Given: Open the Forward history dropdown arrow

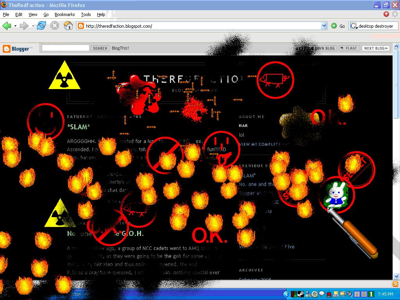Looking at the screenshot, I should pyautogui.click(x=33, y=26).
